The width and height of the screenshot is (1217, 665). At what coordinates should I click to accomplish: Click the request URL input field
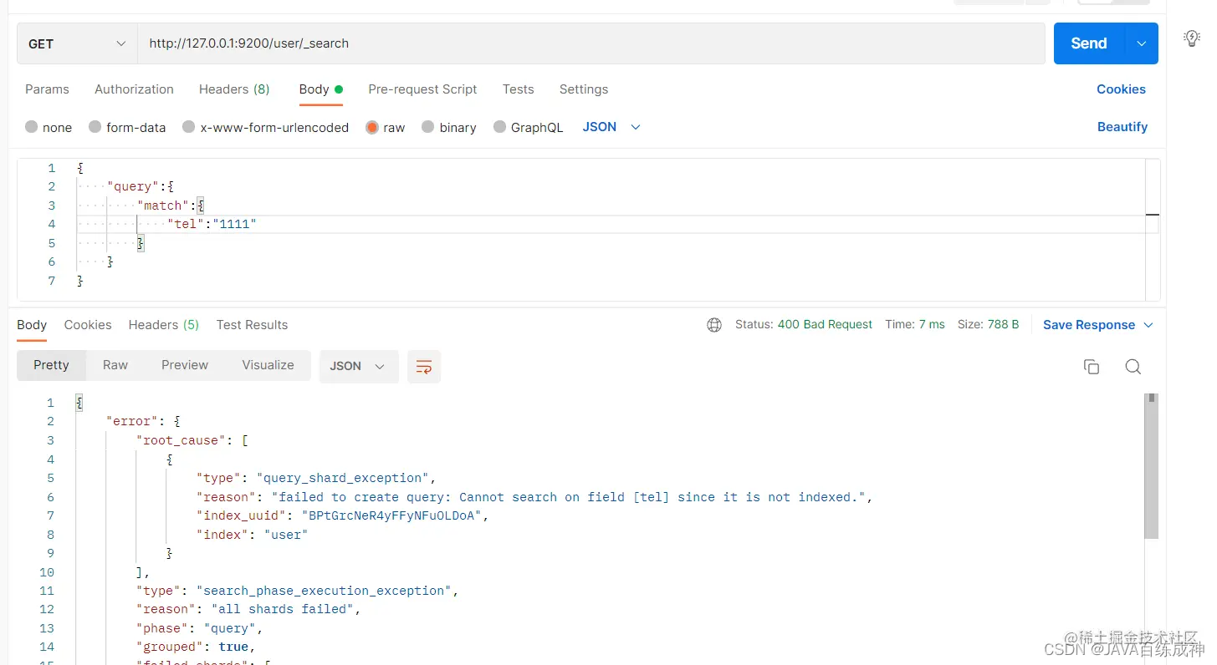591,43
